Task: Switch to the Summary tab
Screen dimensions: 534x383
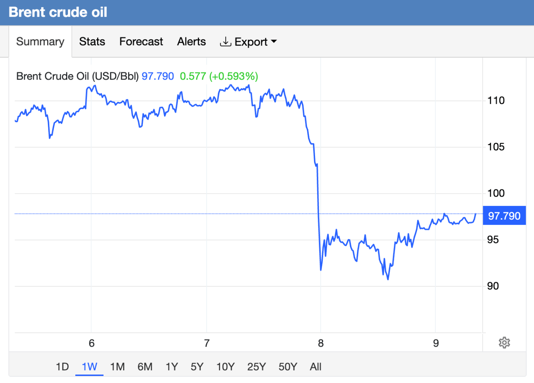Action: pyautogui.click(x=40, y=41)
